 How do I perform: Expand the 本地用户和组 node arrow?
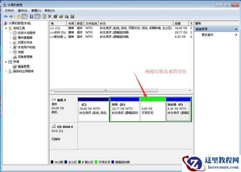tap(10, 47)
